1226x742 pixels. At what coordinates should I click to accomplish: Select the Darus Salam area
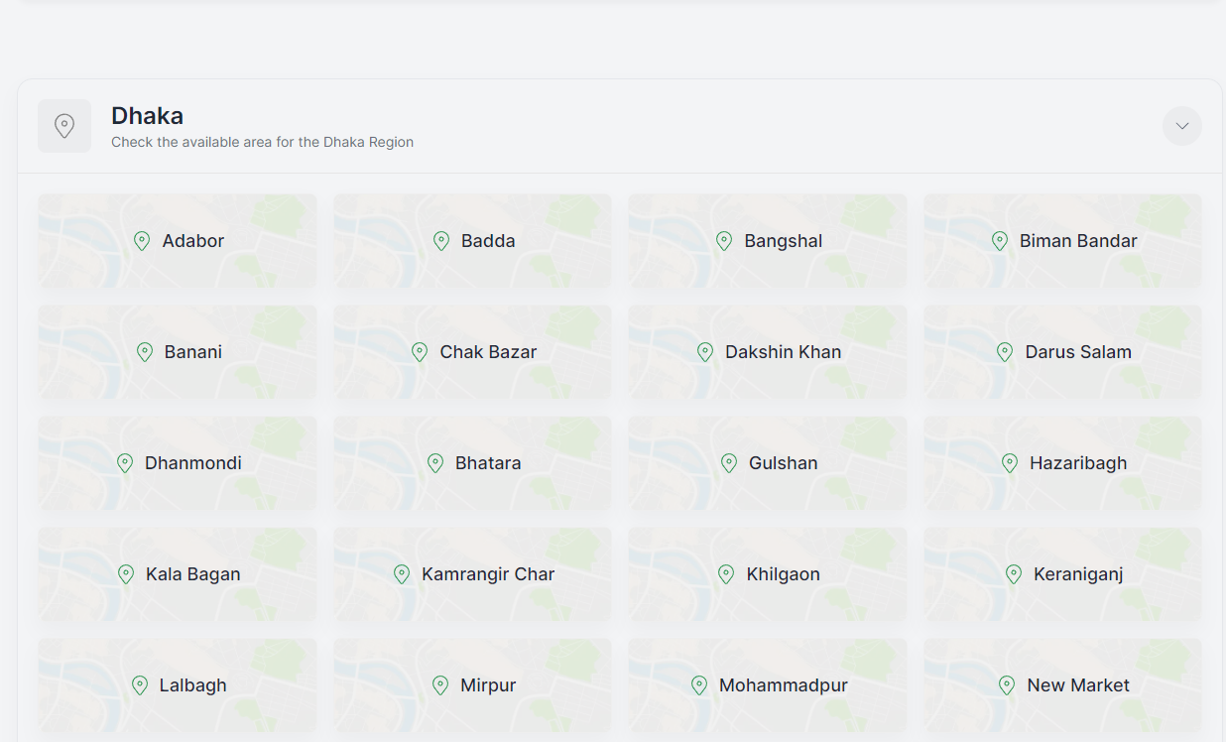(1062, 352)
